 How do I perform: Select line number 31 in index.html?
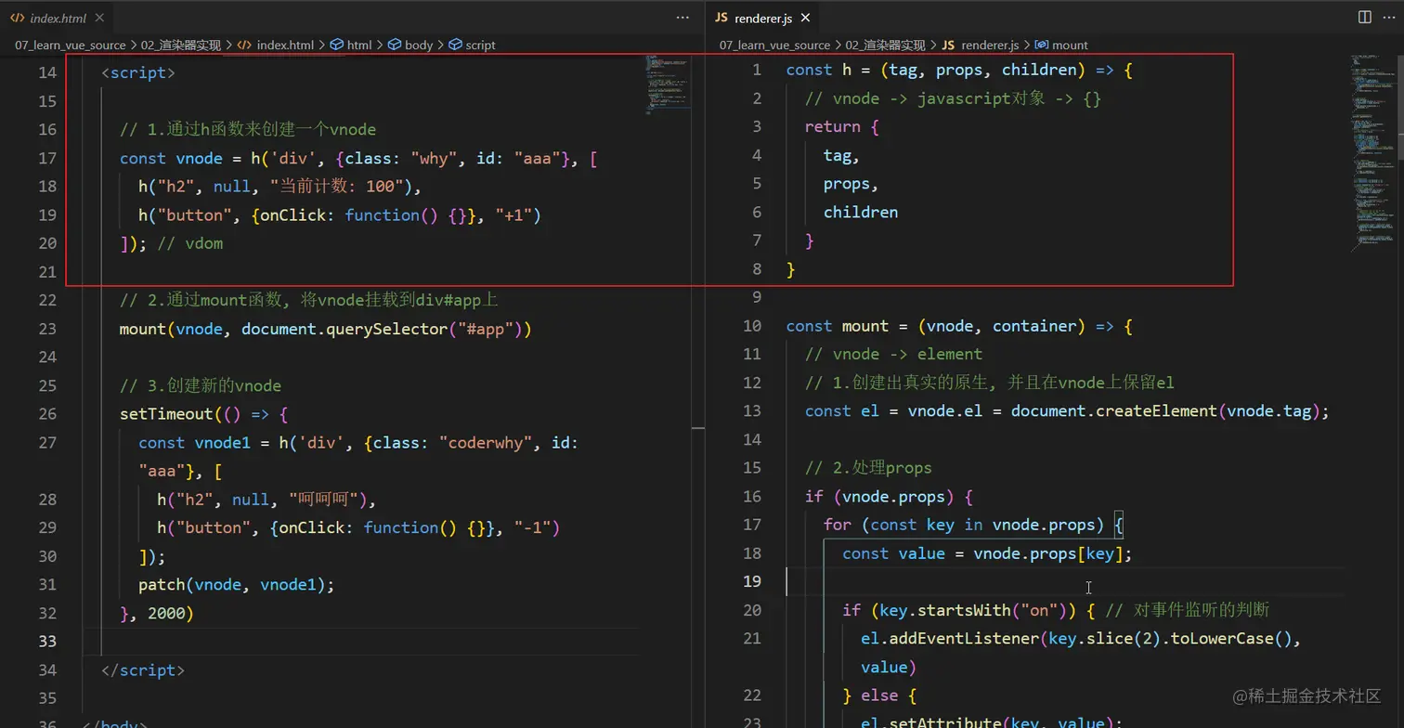pyautogui.click(x=46, y=585)
